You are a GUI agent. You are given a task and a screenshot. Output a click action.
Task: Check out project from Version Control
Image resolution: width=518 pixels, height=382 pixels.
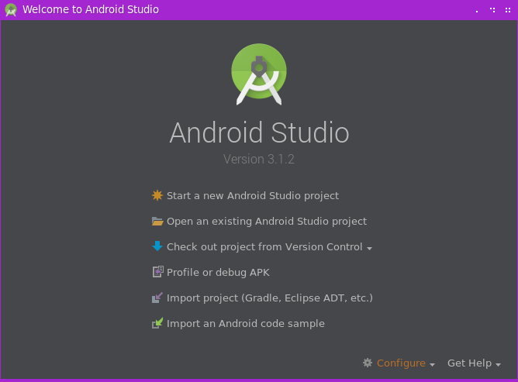(264, 246)
